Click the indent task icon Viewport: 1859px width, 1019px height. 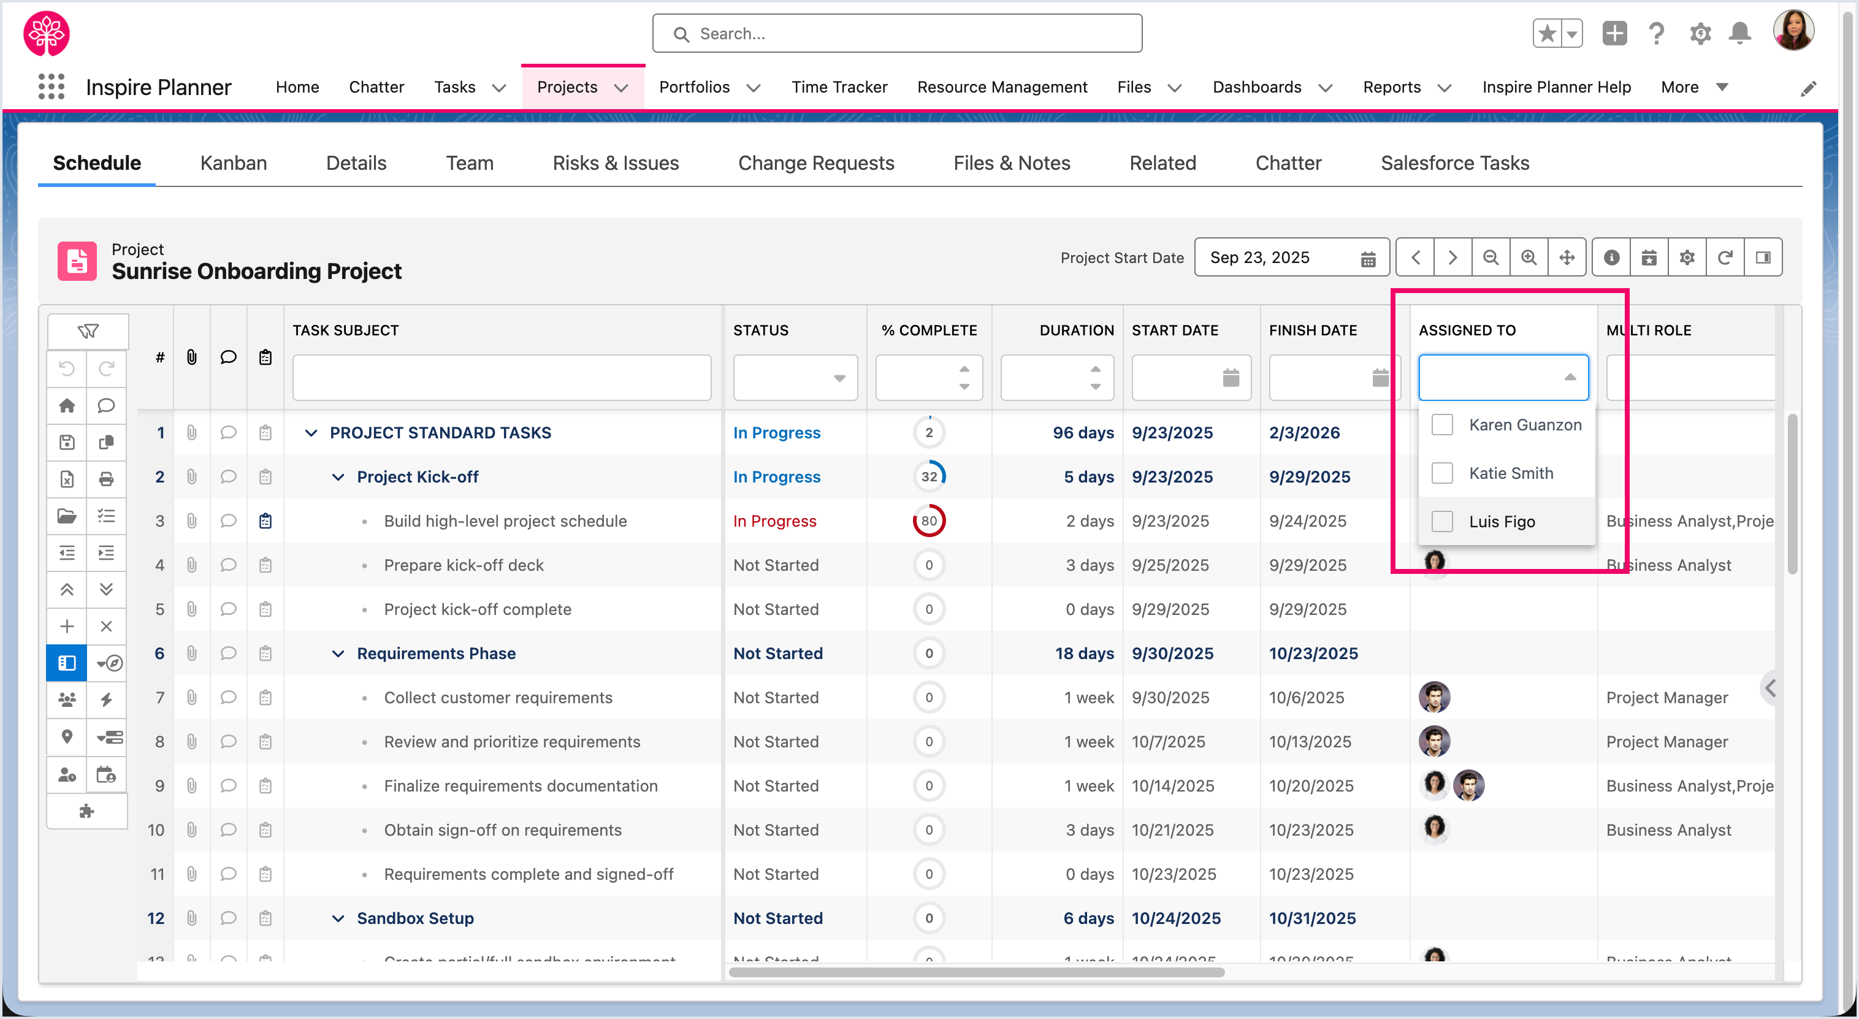pos(106,553)
